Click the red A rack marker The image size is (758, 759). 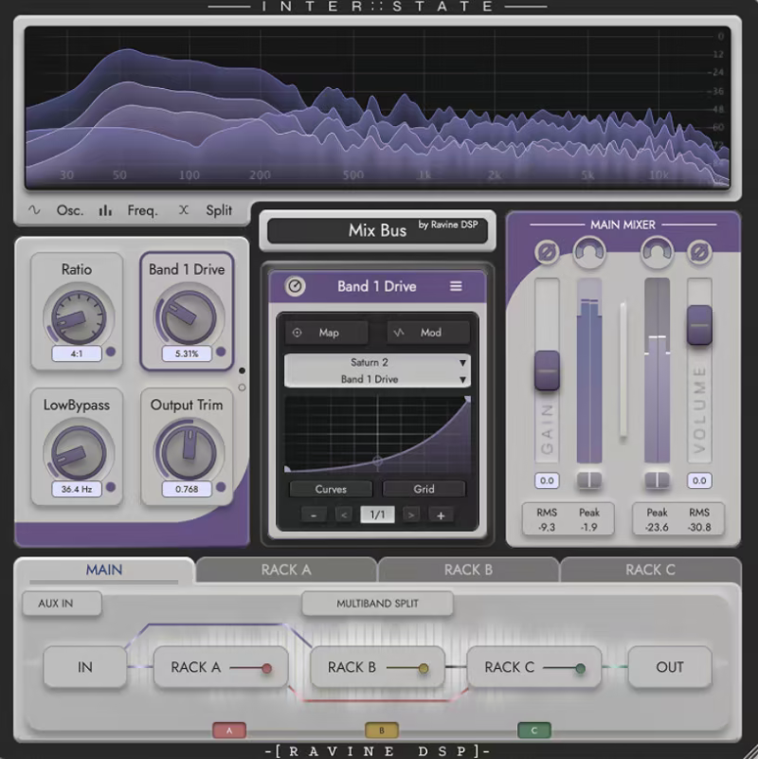tap(229, 731)
